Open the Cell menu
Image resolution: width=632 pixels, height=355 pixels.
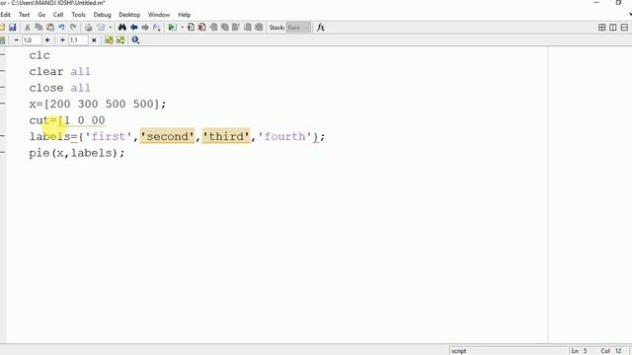[x=58, y=15]
